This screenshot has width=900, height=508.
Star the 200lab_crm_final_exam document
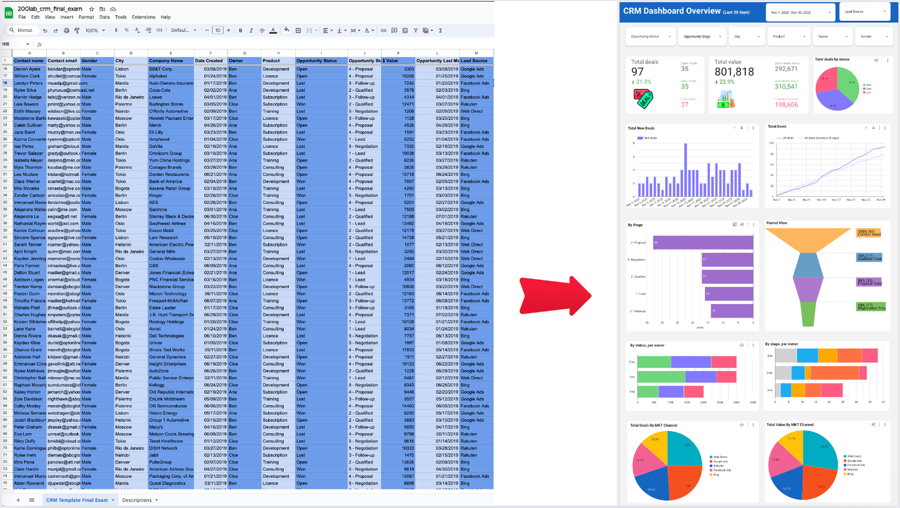(92, 9)
